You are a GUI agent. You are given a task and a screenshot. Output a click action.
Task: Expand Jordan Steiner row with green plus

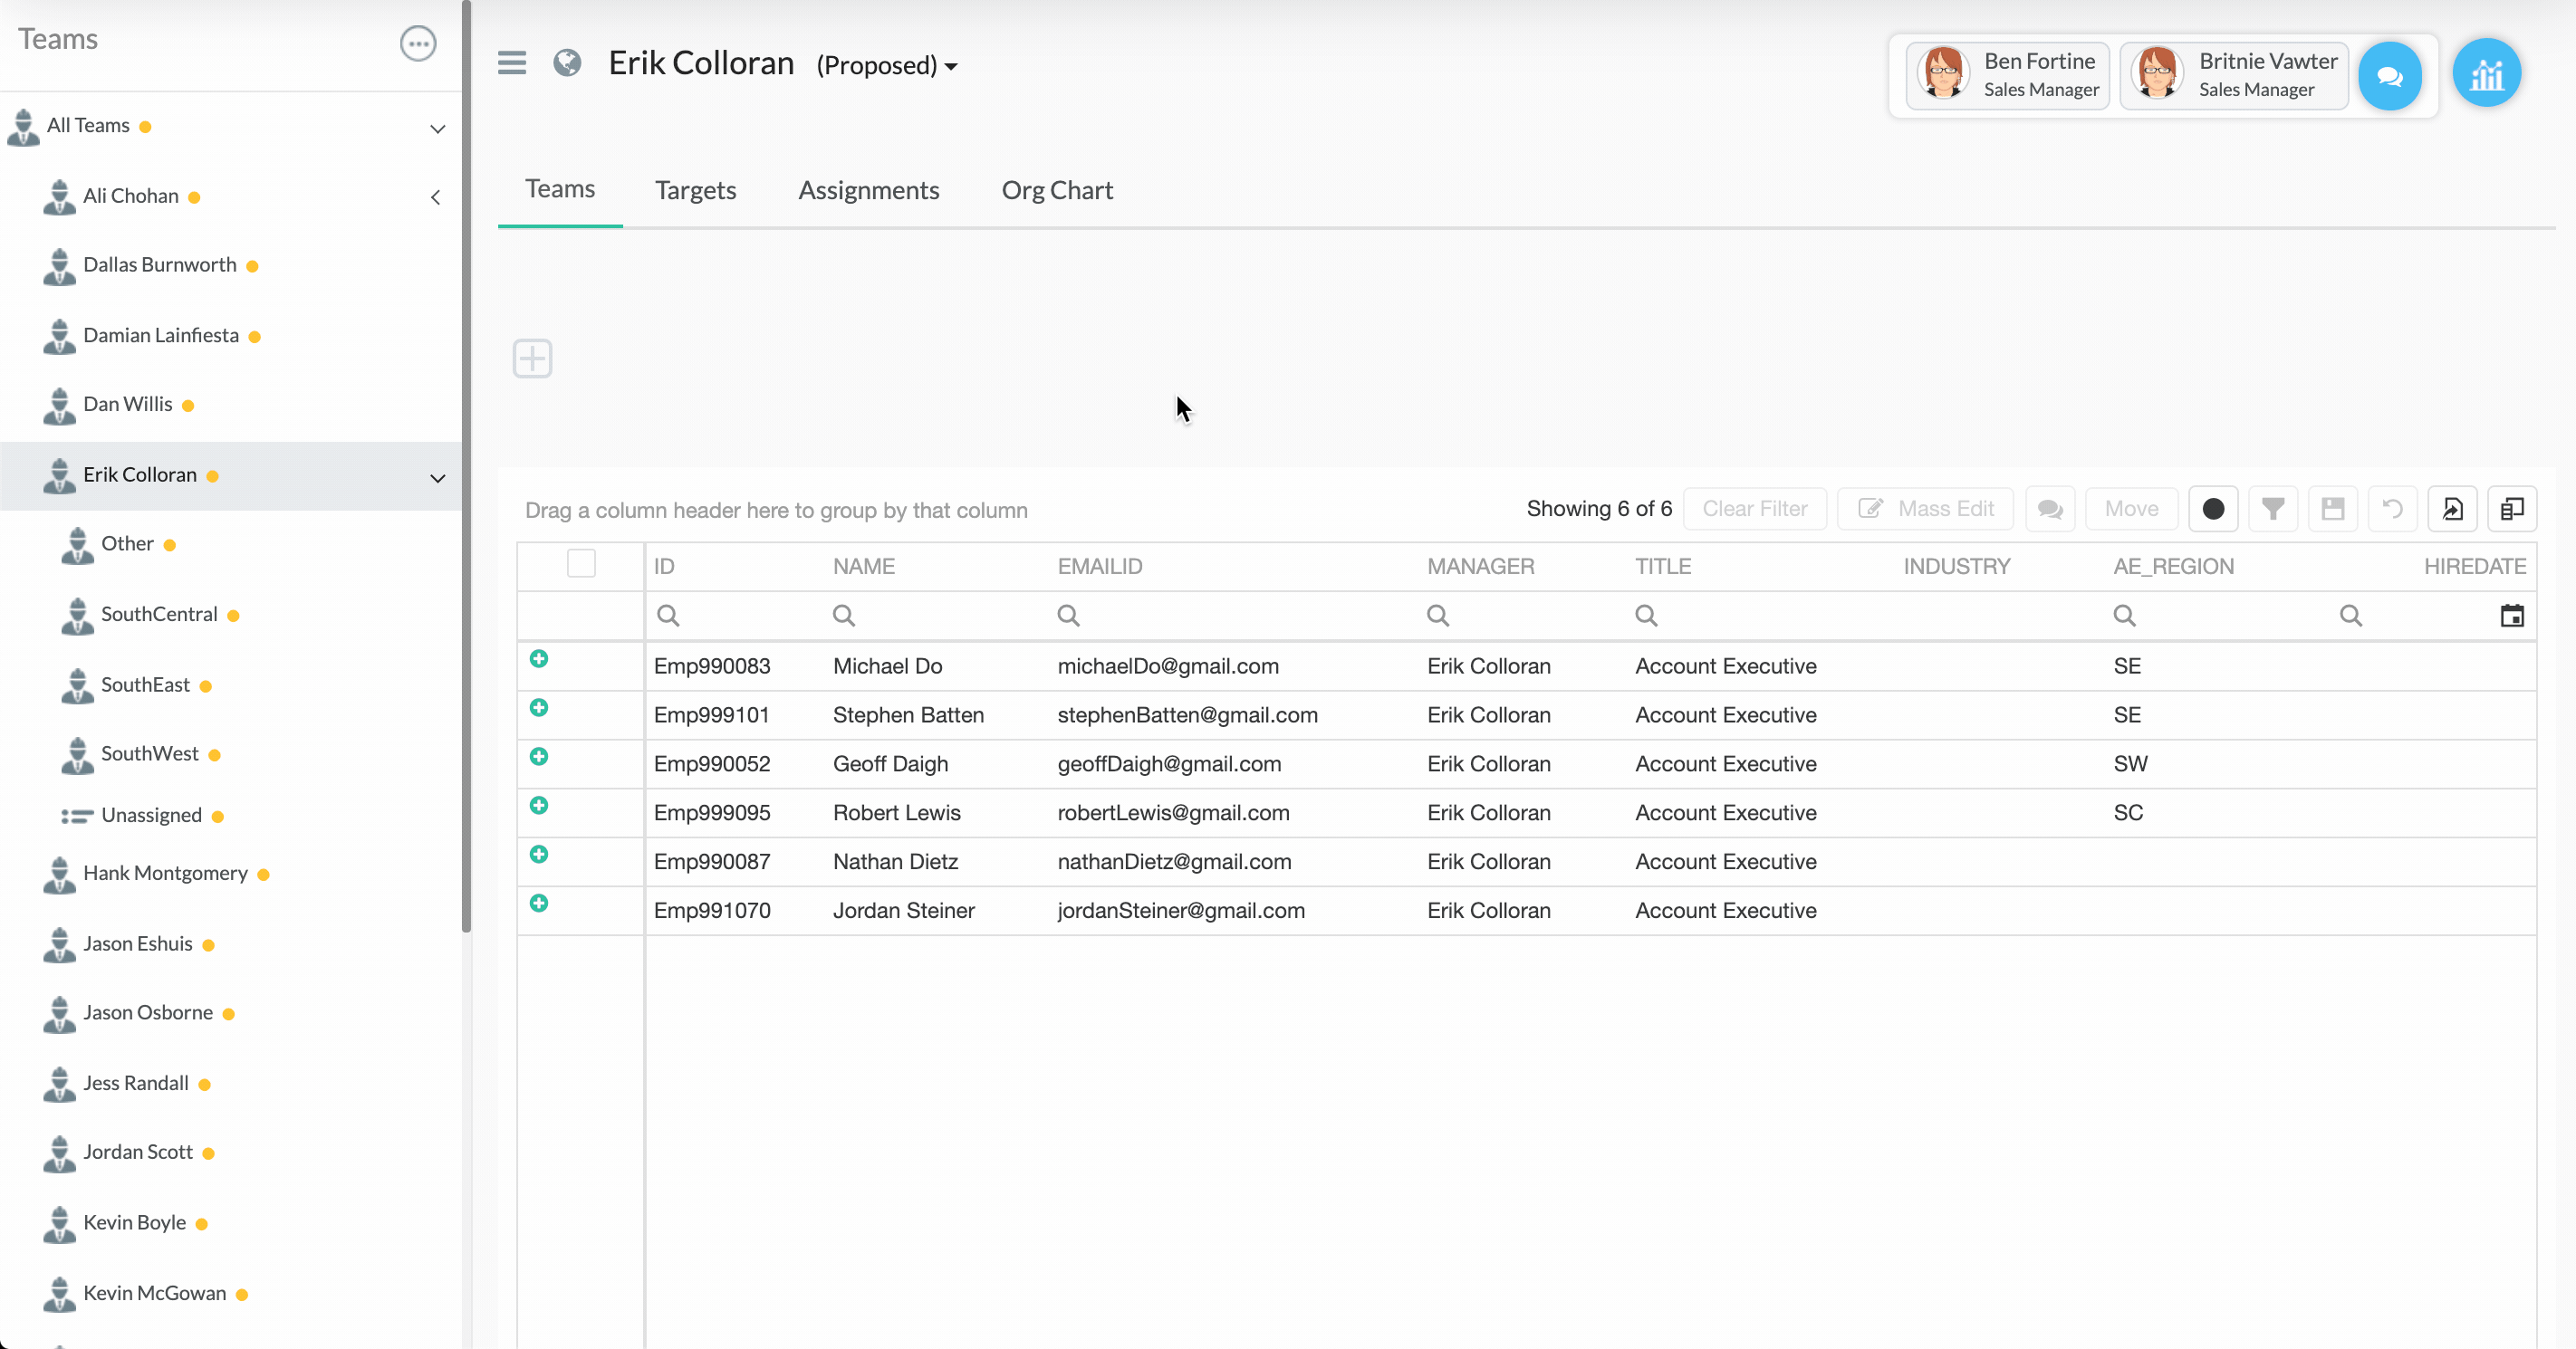[x=539, y=904]
